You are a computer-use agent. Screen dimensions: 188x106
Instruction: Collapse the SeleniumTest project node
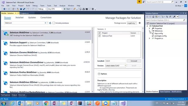pyautogui.click(x=147, y=26)
